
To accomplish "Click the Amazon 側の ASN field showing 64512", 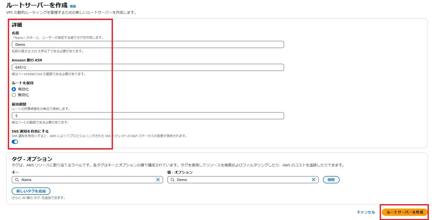I will [148, 67].
